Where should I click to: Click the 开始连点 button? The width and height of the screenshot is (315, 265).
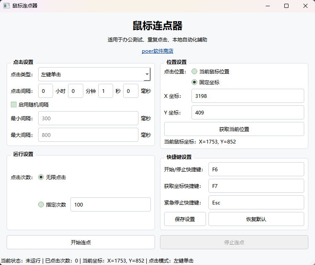pos(81,242)
